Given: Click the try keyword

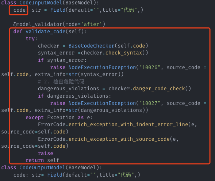Looking at the screenshot, I should click(x=30, y=39).
